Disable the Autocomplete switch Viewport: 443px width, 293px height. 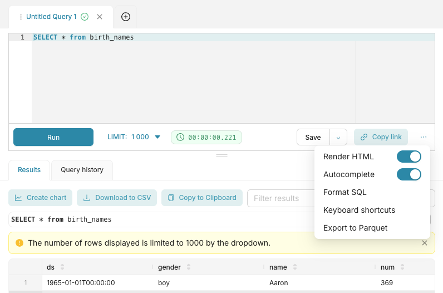(408, 174)
